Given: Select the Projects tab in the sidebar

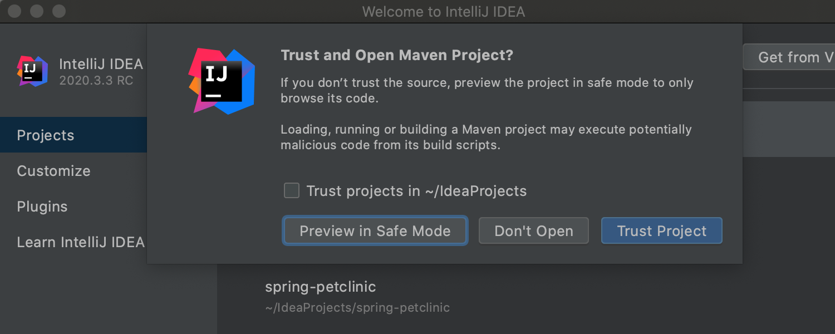Looking at the screenshot, I should (45, 135).
